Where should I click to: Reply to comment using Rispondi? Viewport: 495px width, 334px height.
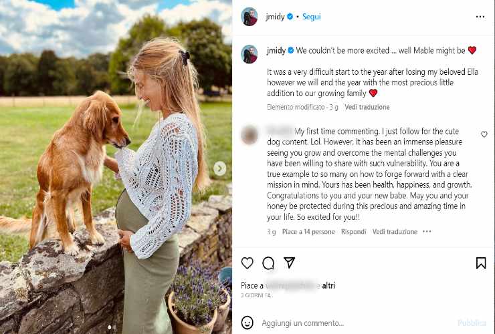click(353, 232)
